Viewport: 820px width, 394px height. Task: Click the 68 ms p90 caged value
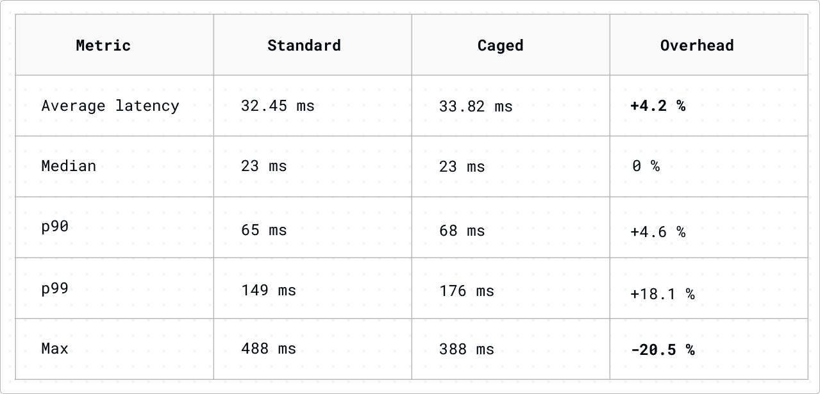pyautogui.click(x=462, y=231)
